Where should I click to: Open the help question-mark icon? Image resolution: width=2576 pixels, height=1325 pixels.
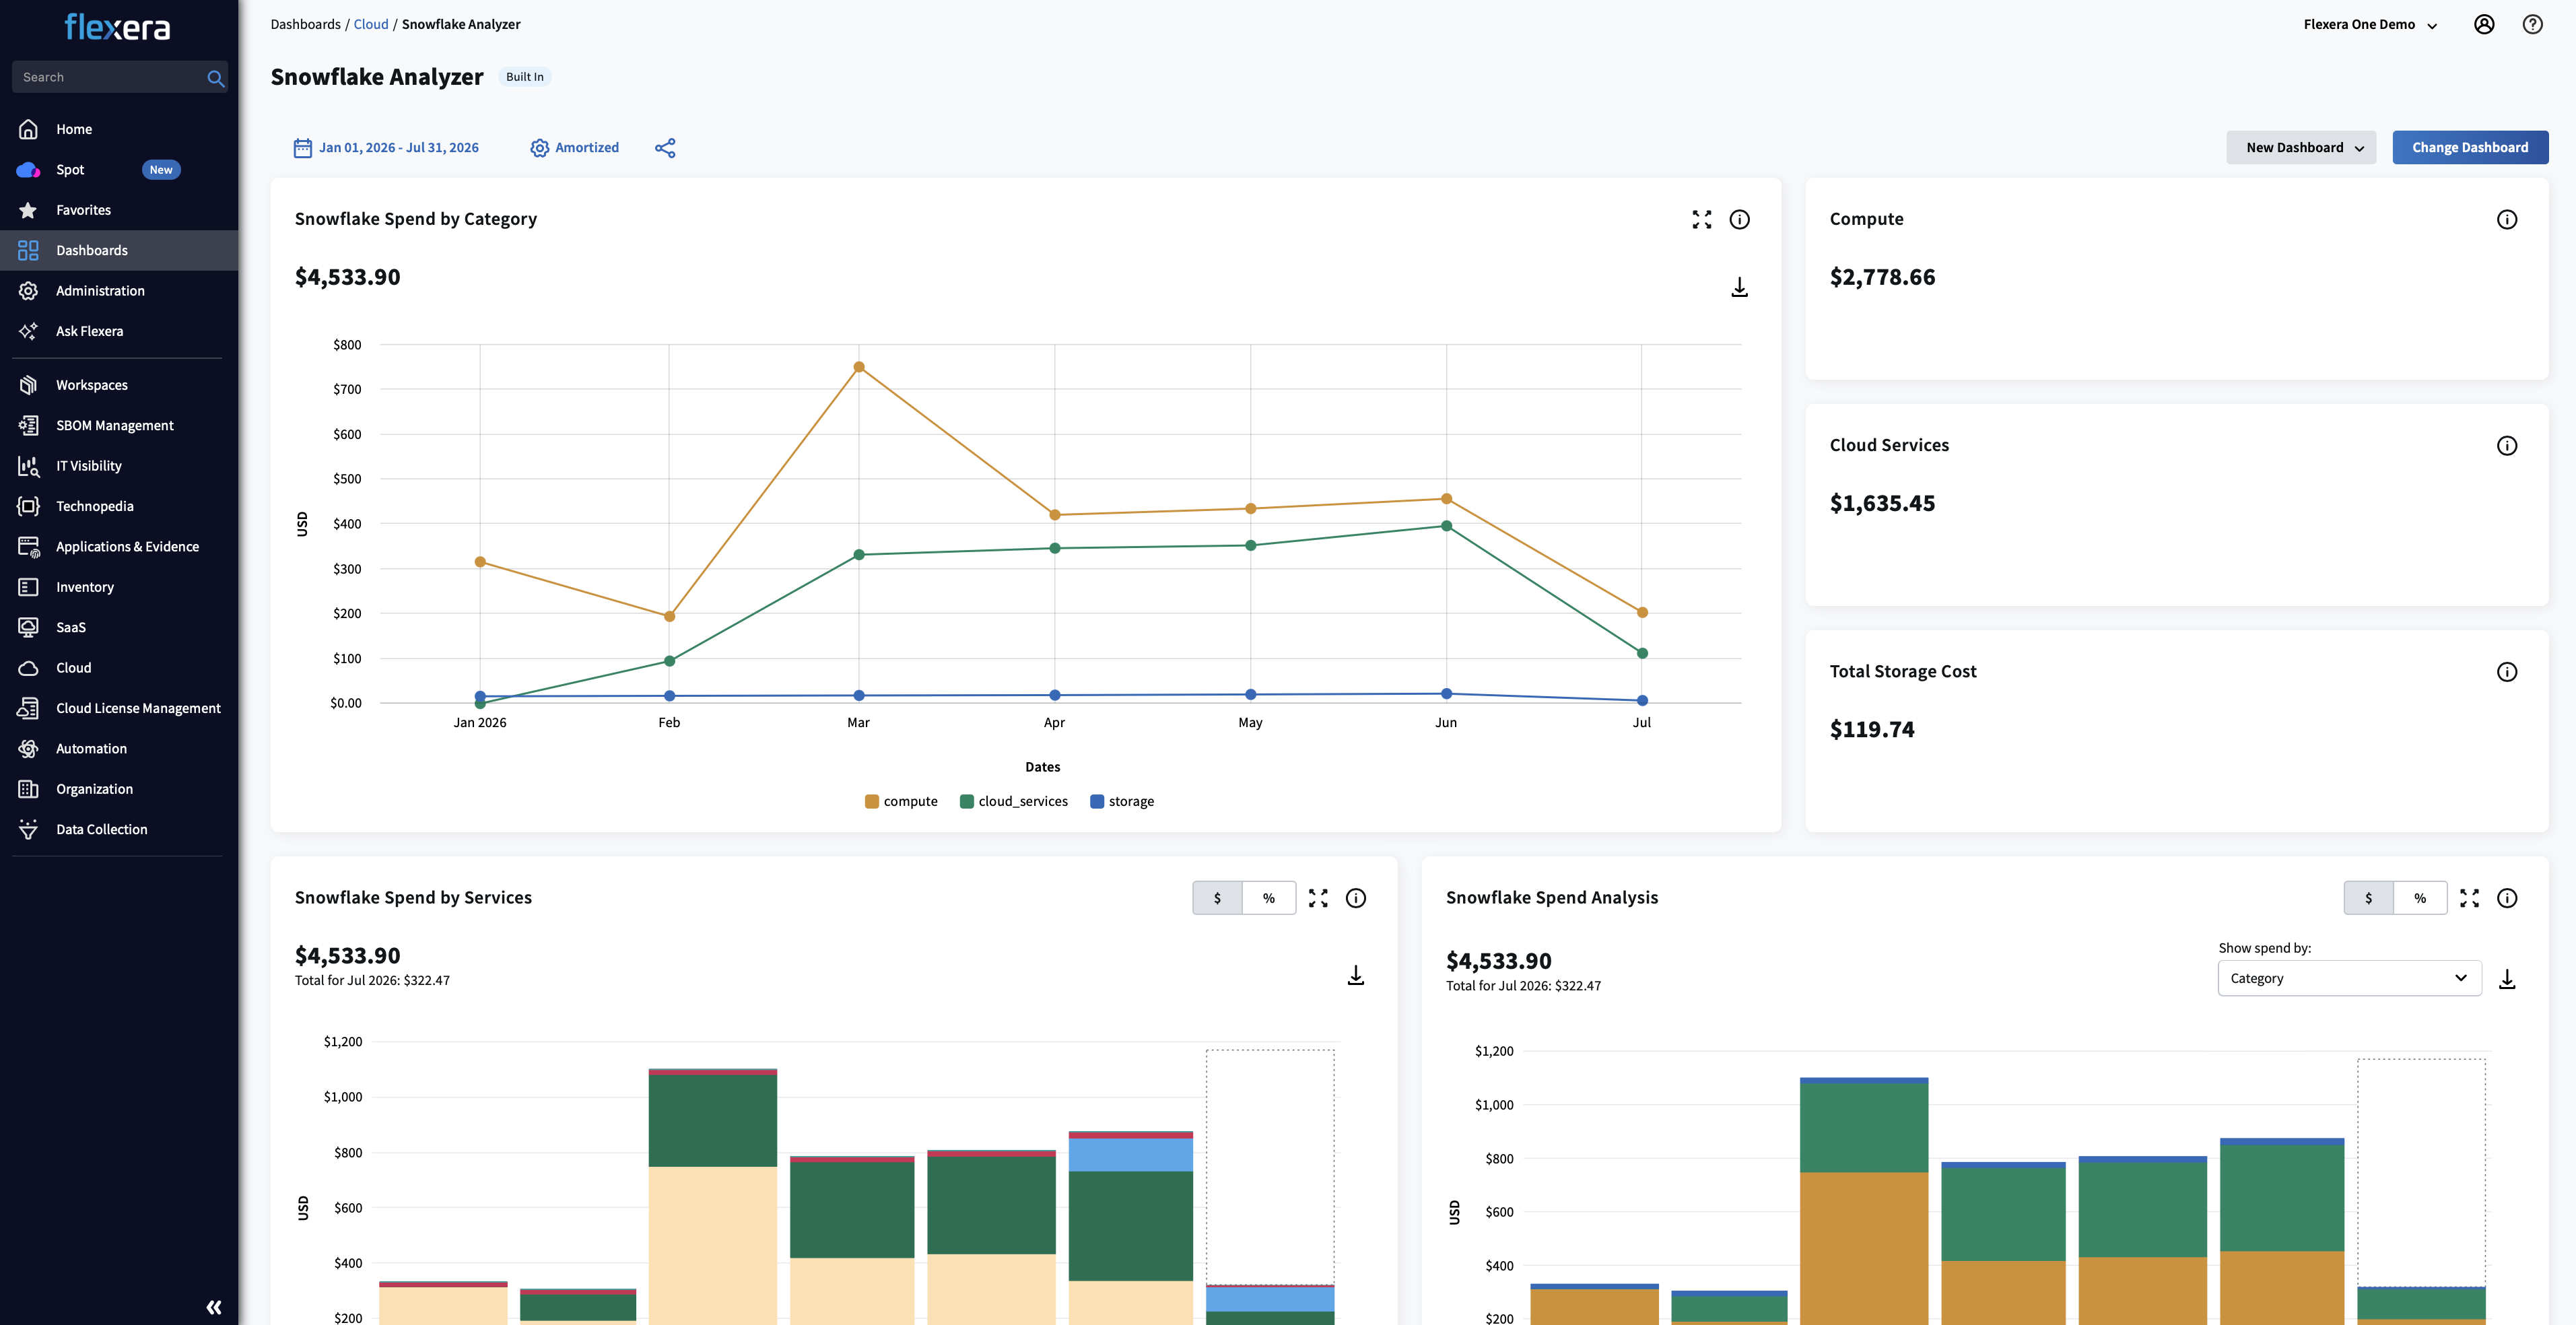click(2532, 24)
